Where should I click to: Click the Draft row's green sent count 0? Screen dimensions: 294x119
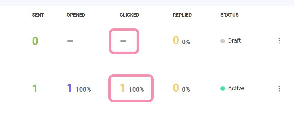[x=35, y=41]
